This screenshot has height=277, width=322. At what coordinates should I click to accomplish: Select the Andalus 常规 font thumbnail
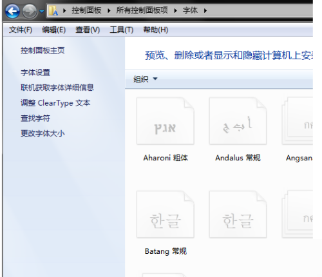point(238,121)
